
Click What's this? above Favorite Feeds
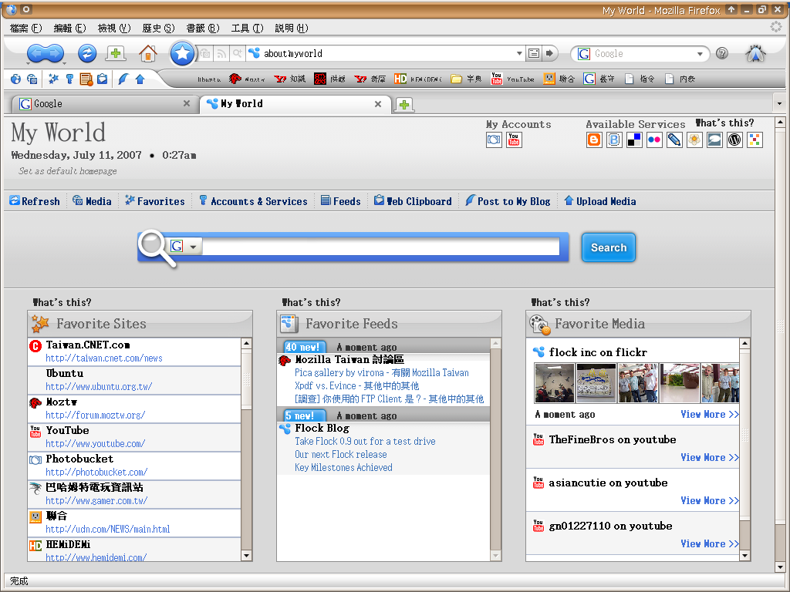(312, 302)
